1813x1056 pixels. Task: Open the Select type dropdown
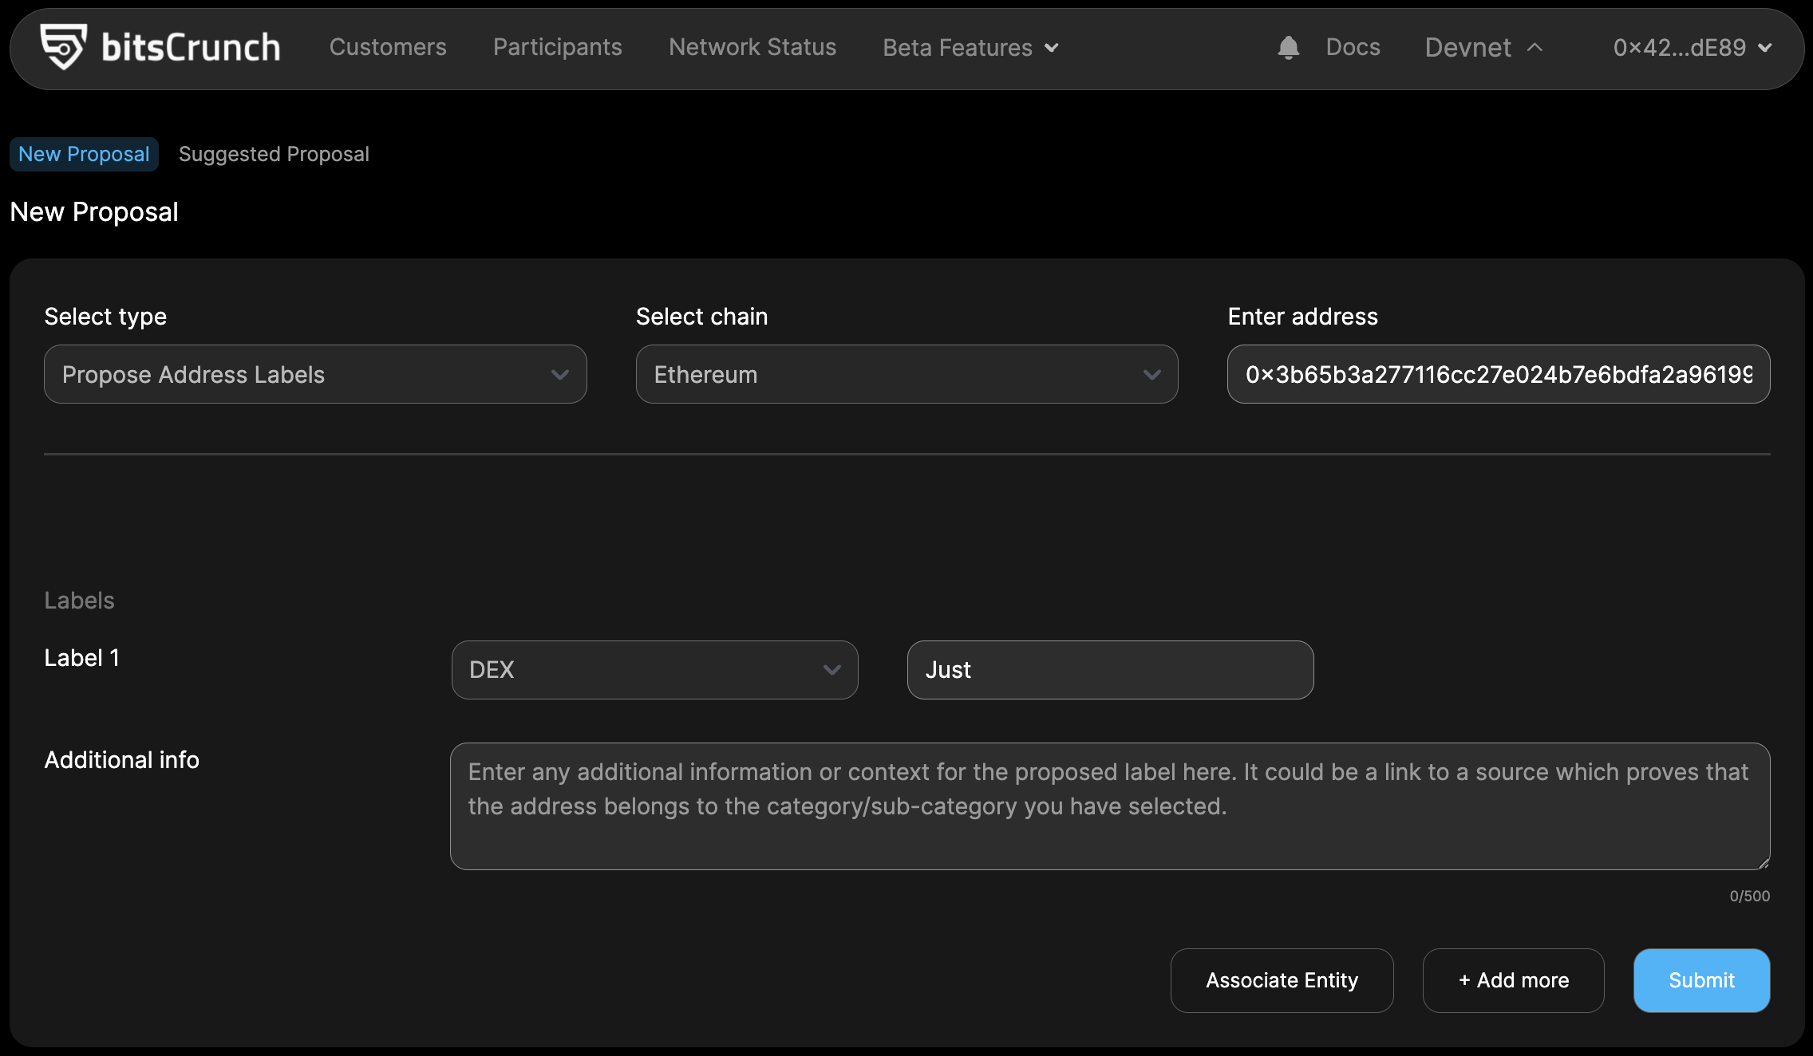tap(315, 374)
